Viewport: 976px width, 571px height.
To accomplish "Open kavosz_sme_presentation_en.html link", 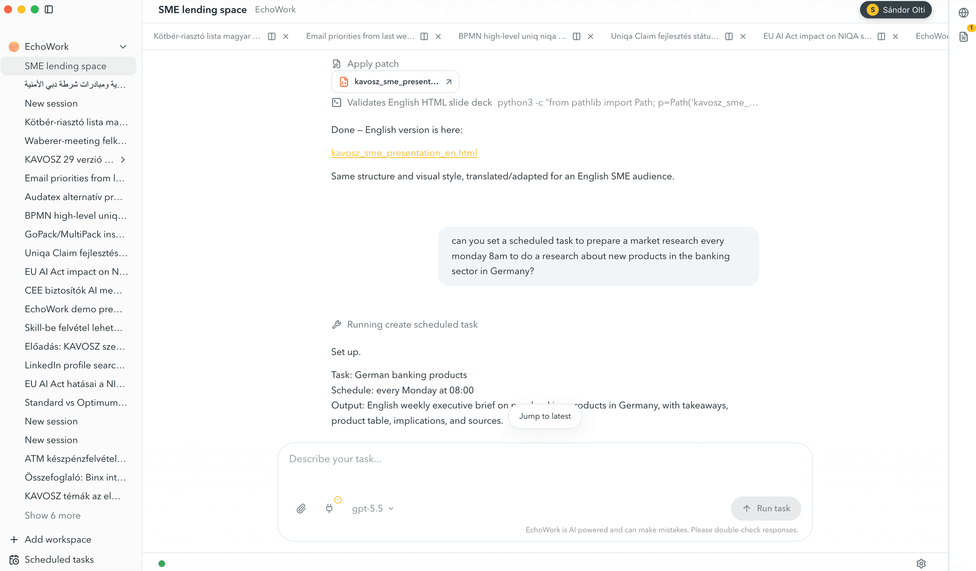I will [404, 153].
